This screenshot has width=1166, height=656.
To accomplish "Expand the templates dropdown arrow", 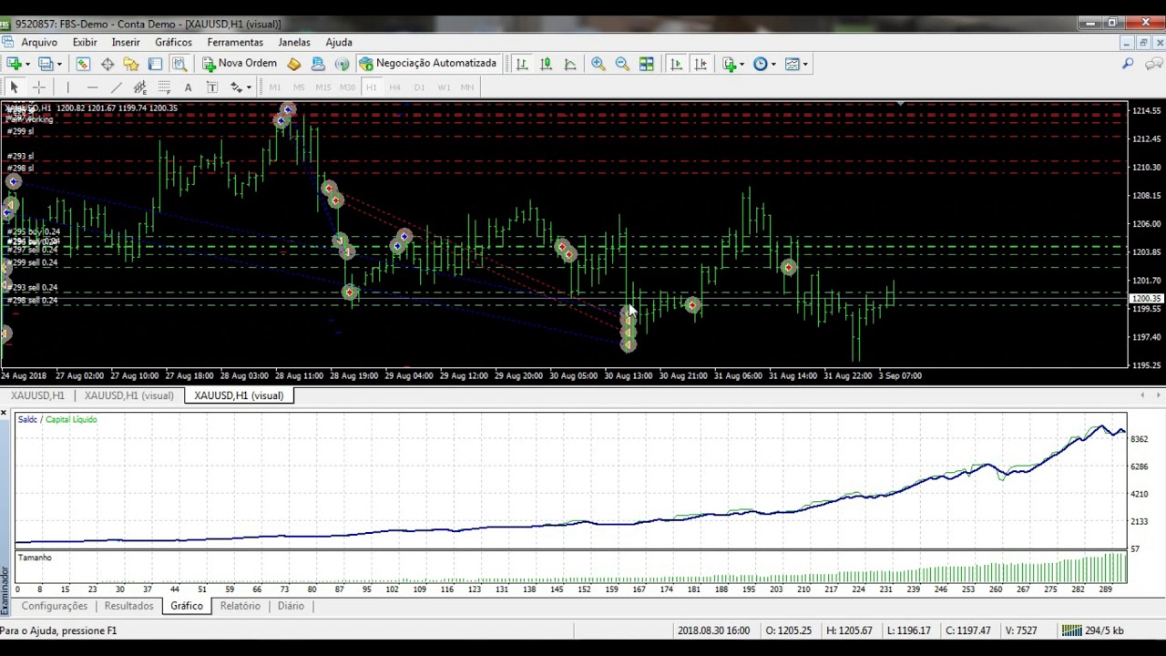I will (x=805, y=64).
